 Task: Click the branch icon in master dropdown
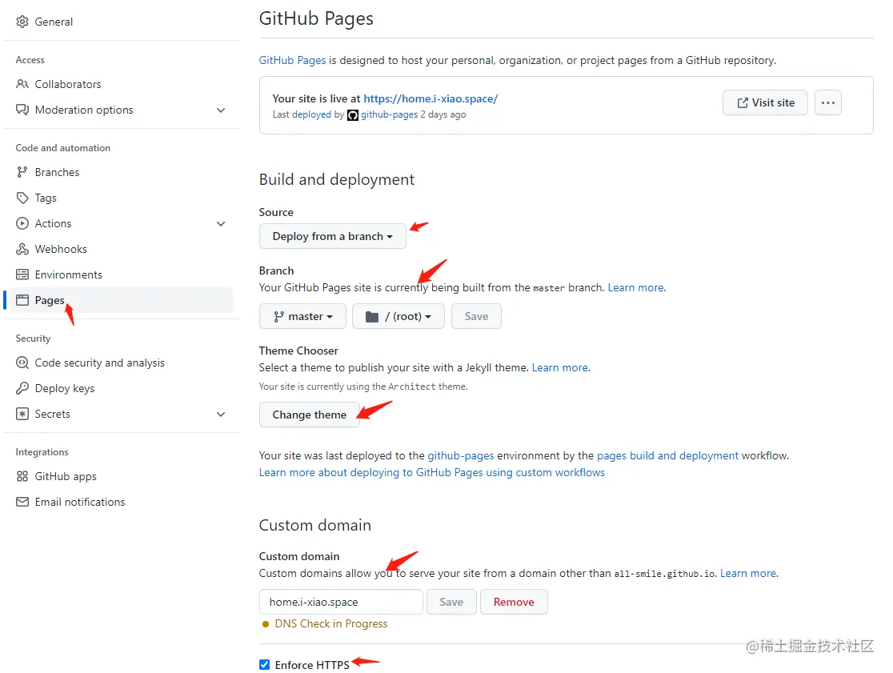(278, 317)
